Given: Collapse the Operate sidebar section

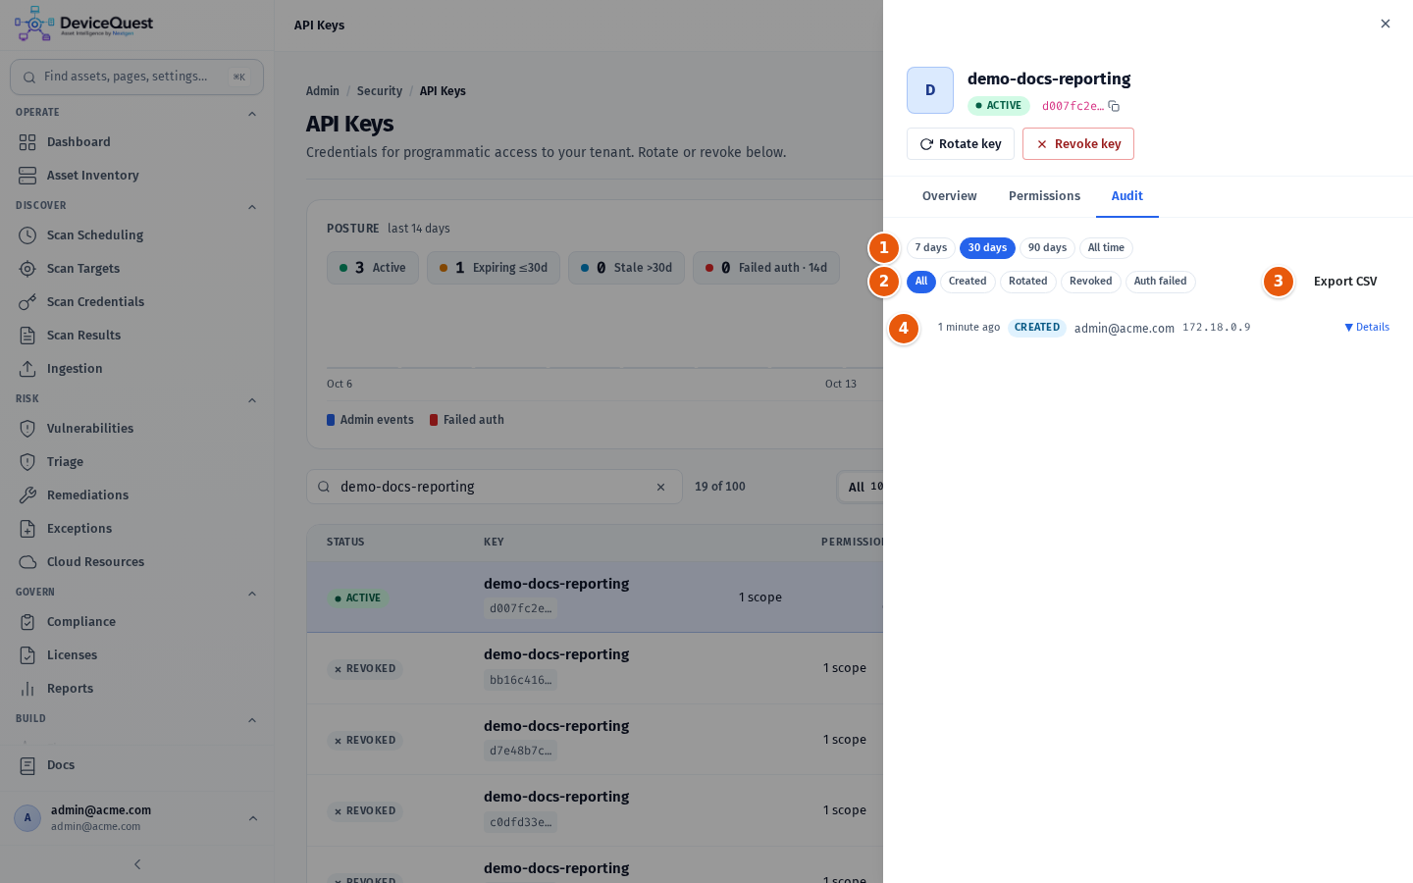Looking at the screenshot, I should click(x=252, y=114).
